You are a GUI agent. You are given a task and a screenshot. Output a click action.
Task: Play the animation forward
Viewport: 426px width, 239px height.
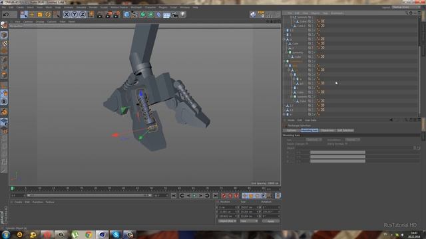pyautogui.click(x=194, y=196)
